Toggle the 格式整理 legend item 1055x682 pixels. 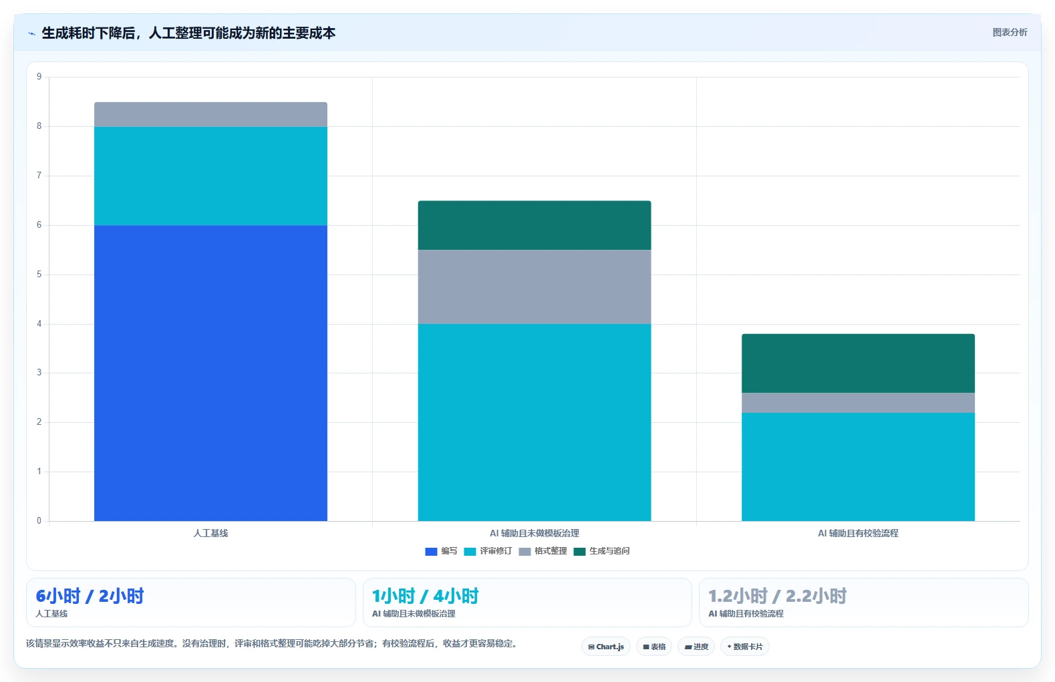[543, 551]
